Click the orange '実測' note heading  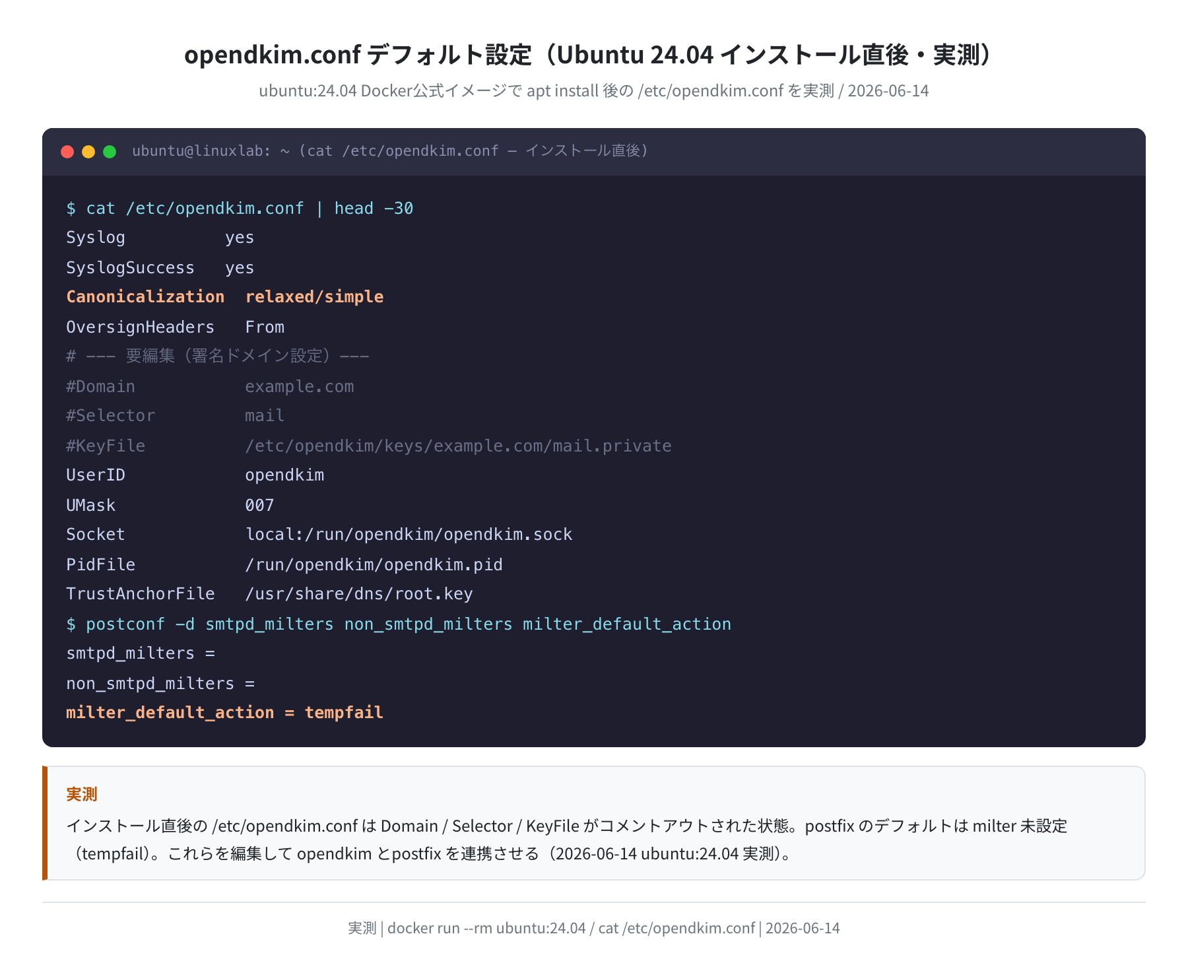point(82,794)
